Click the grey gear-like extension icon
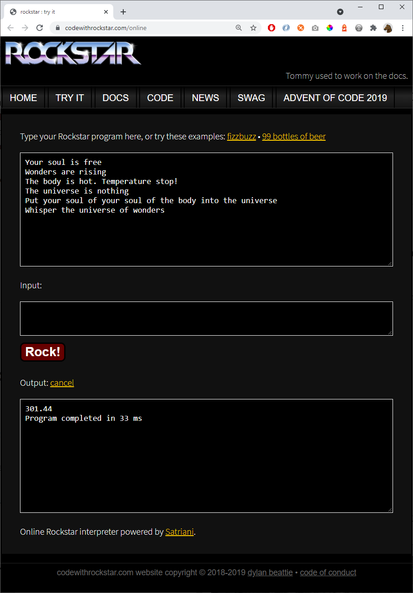Image resolution: width=413 pixels, height=593 pixels. click(x=359, y=28)
